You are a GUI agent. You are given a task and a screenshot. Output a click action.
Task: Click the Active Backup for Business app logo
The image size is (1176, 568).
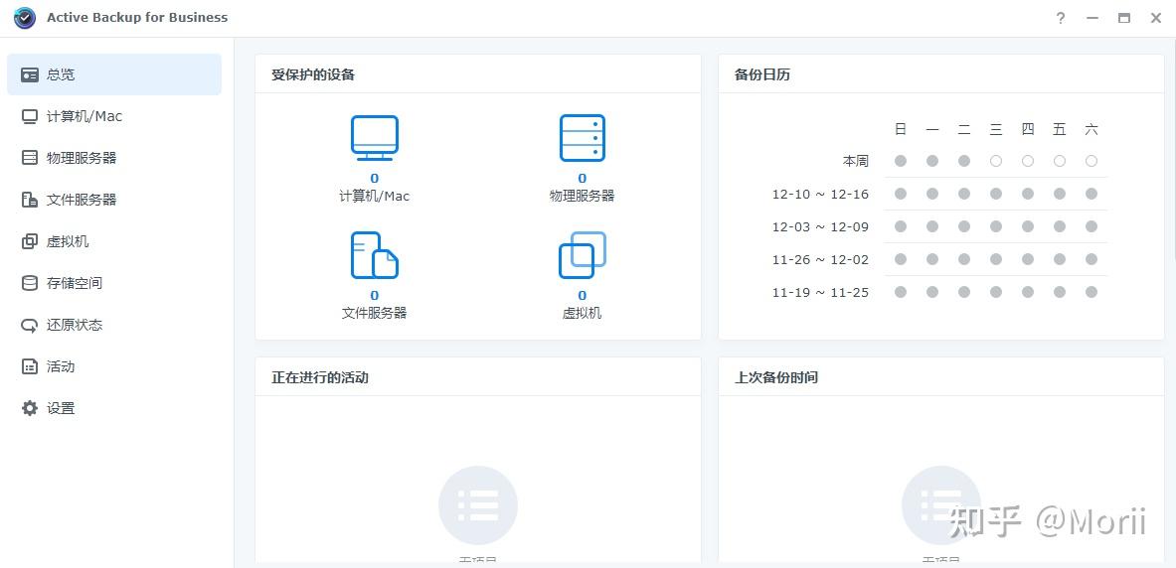pos(25,17)
